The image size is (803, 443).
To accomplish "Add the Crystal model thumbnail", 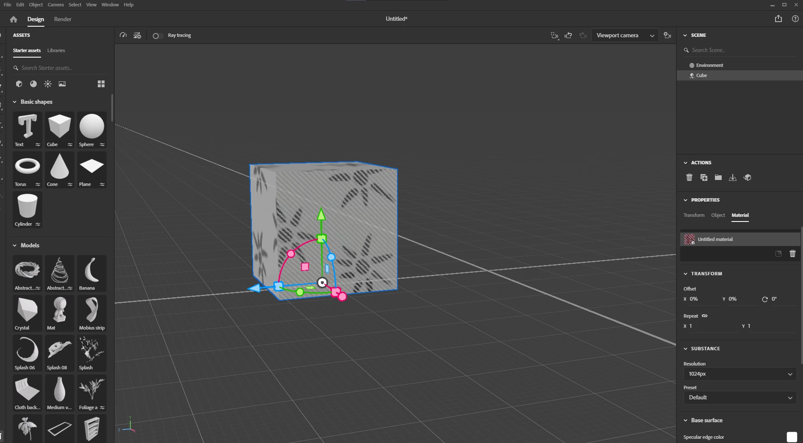I will tap(28, 313).
